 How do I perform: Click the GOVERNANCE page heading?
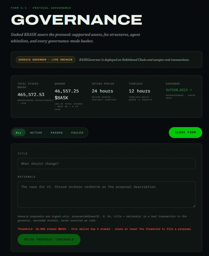click(77, 20)
